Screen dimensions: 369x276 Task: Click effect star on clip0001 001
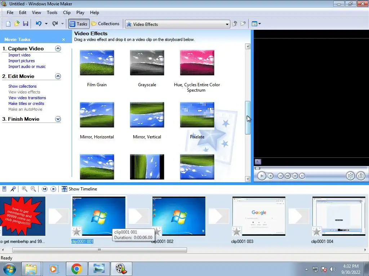click(76, 232)
